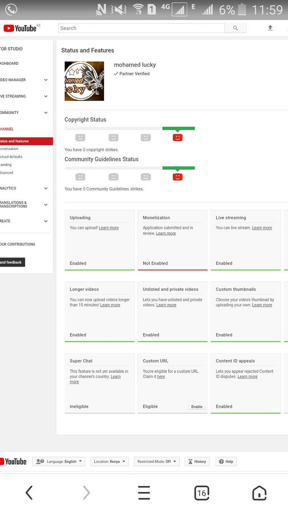This screenshot has height=512, width=288.
Task: Click the mohamed lucky channel name
Action: [135, 65]
